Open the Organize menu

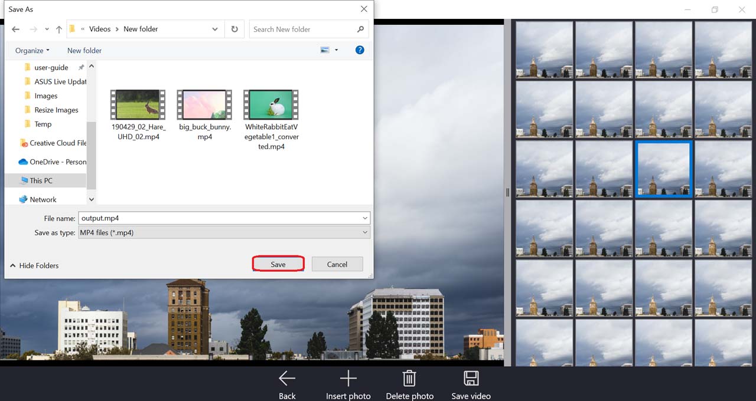tap(32, 51)
